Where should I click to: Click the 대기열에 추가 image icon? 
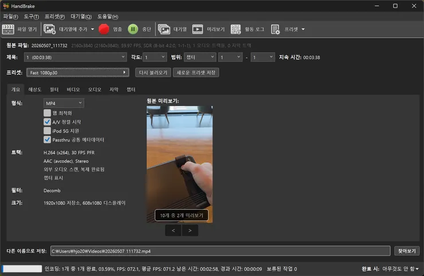point(49,29)
